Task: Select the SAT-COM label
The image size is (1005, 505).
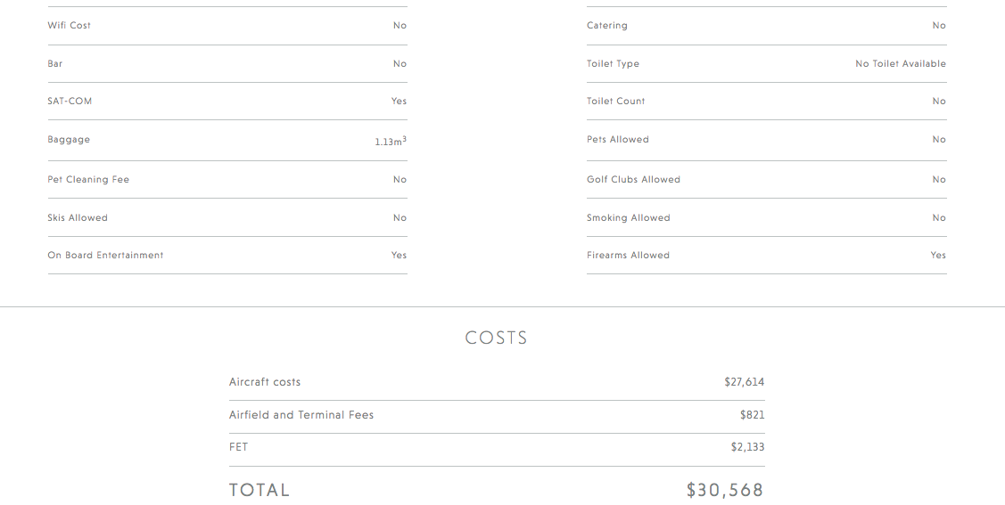Action: click(70, 102)
